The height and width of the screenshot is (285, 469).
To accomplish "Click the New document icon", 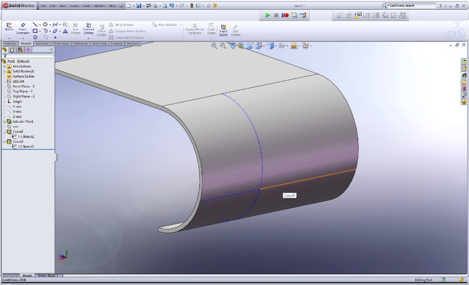I will pos(128,6).
